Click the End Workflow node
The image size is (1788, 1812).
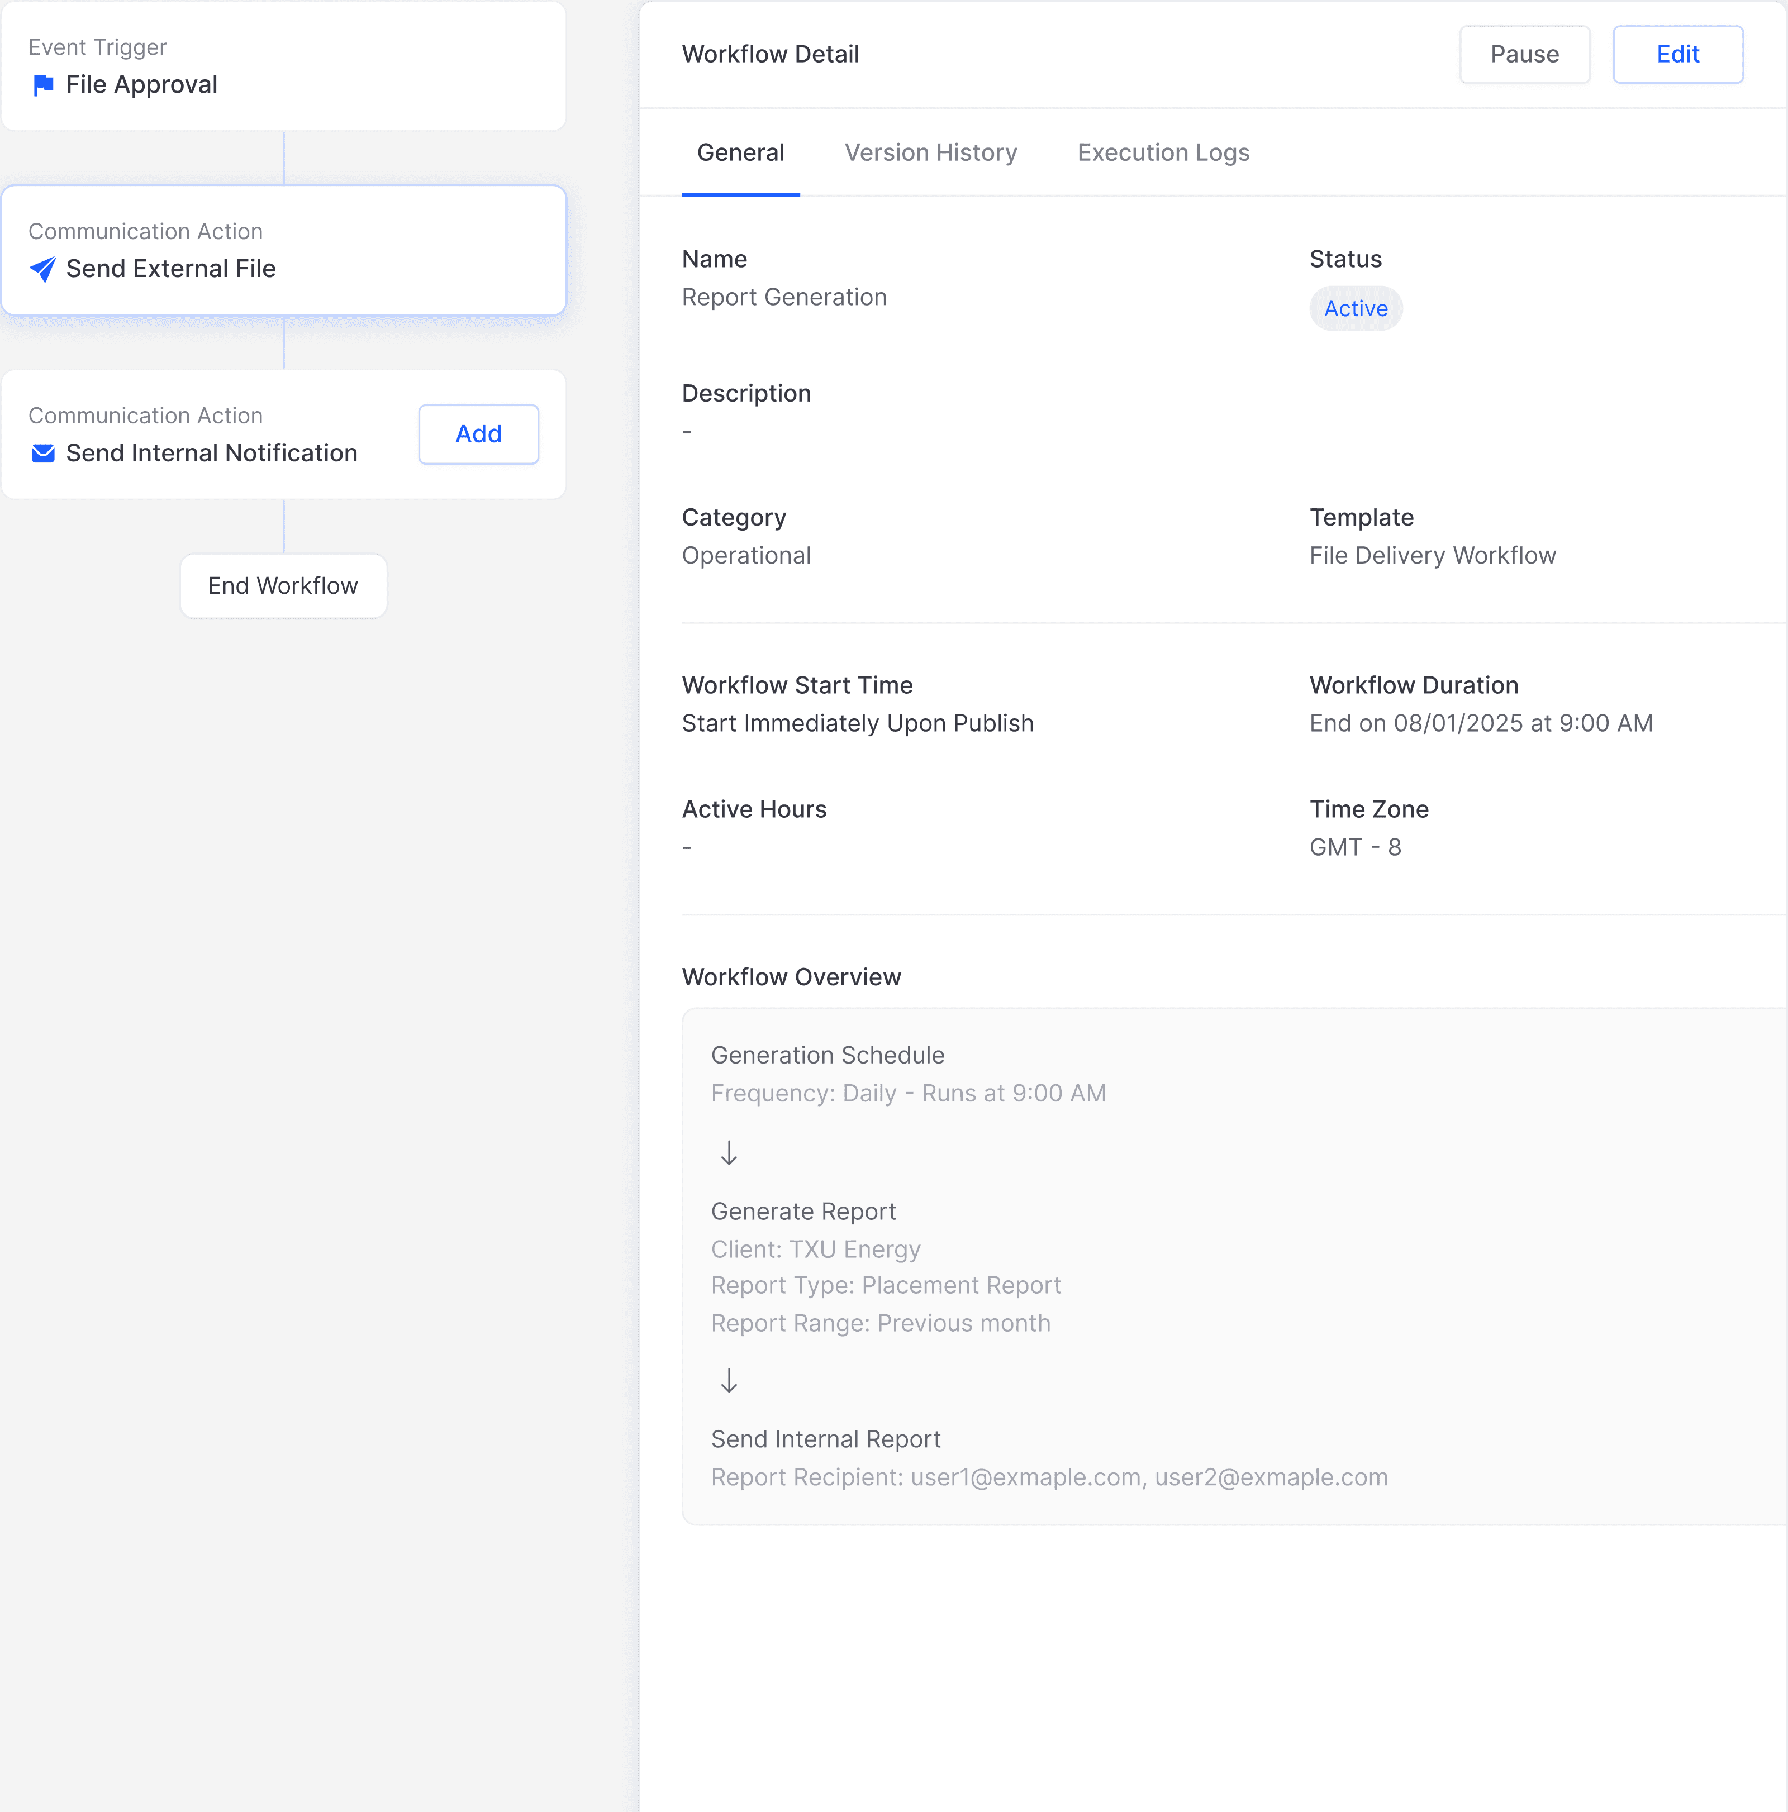(x=283, y=586)
